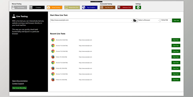Open the Test Recorder section
This screenshot has height=97, width=193.
pyautogui.click(x=108, y=7)
